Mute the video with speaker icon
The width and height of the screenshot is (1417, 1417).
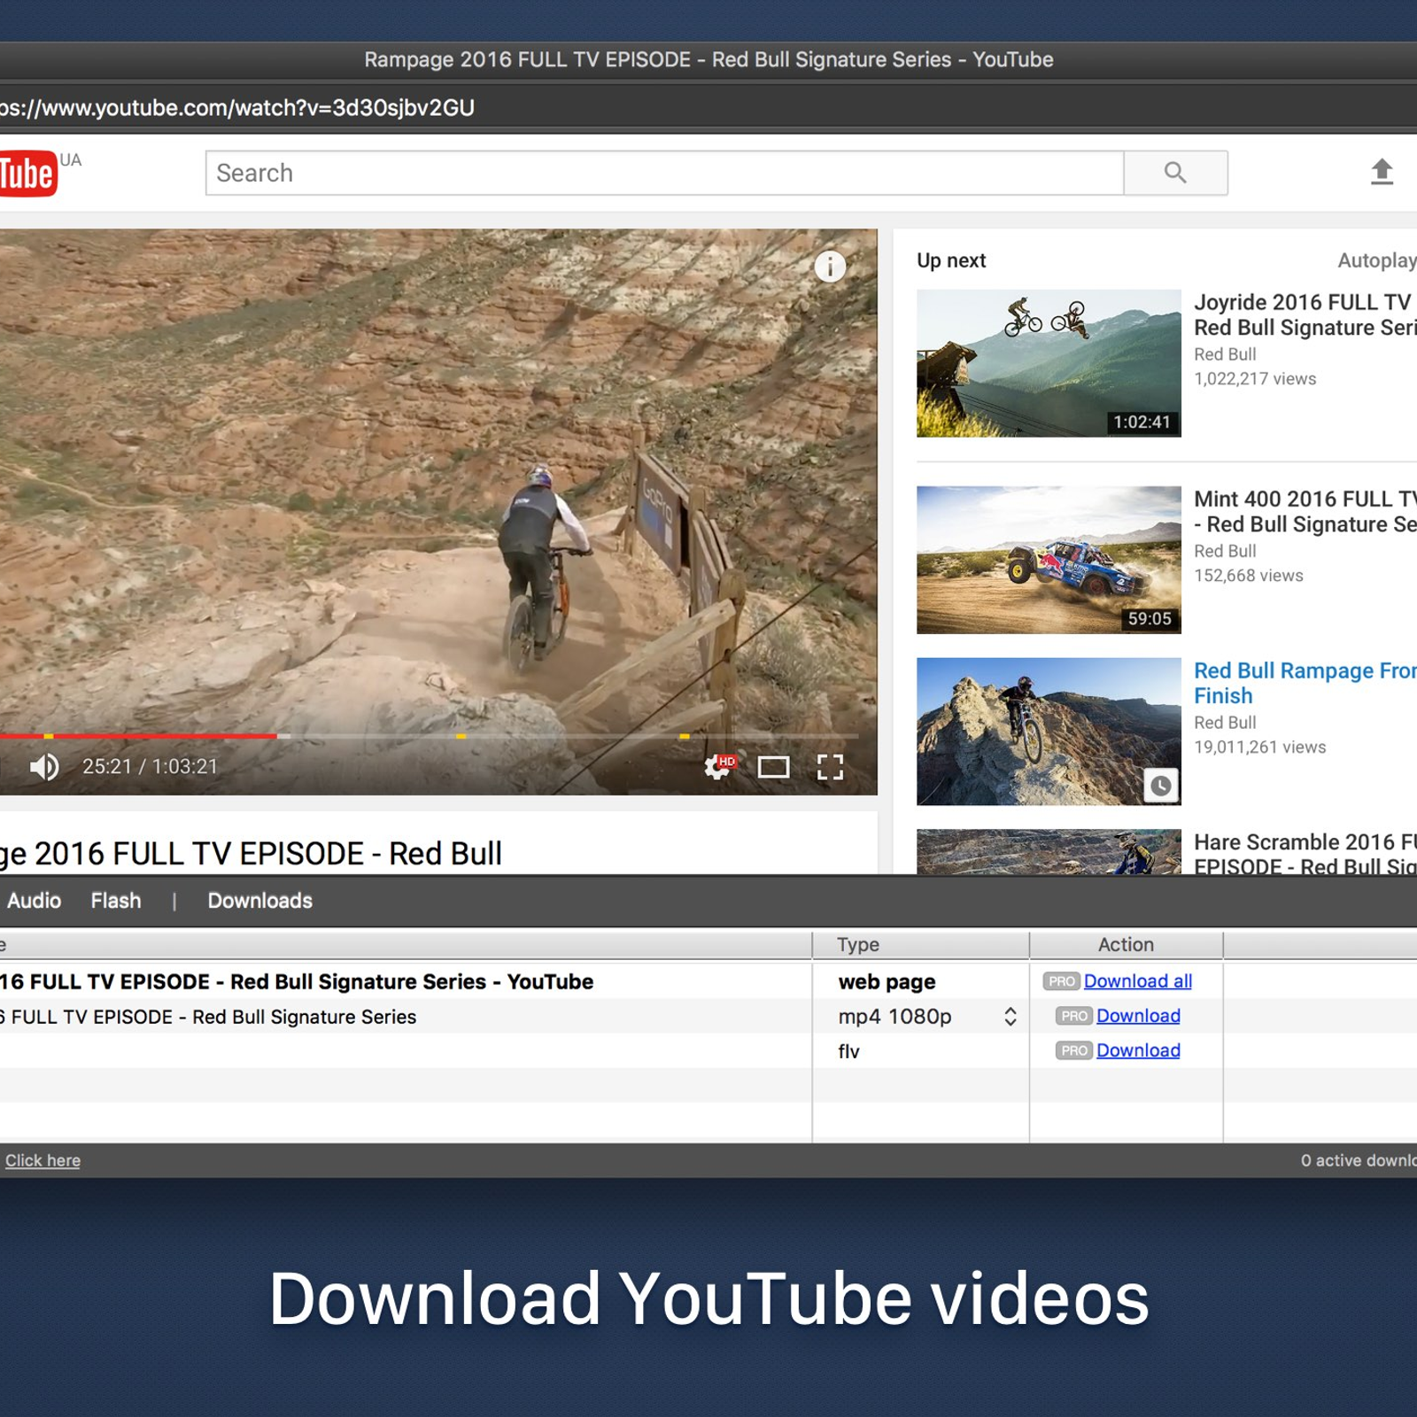pyautogui.click(x=44, y=767)
